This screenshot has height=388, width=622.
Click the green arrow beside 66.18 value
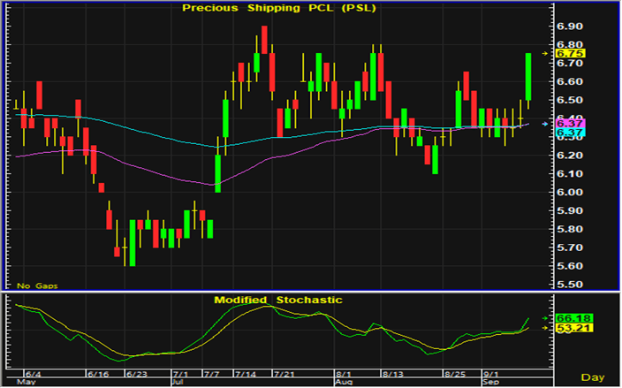click(x=544, y=317)
